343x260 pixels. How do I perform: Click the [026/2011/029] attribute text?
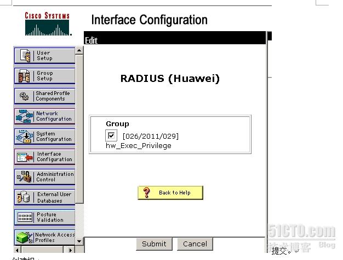point(151,137)
